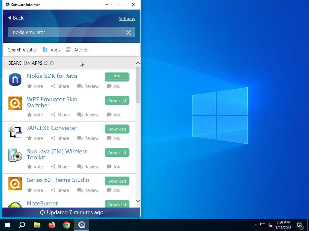The height and width of the screenshot is (231, 309).
Task: Go back using the Back arrow
Action: (x=16, y=18)
